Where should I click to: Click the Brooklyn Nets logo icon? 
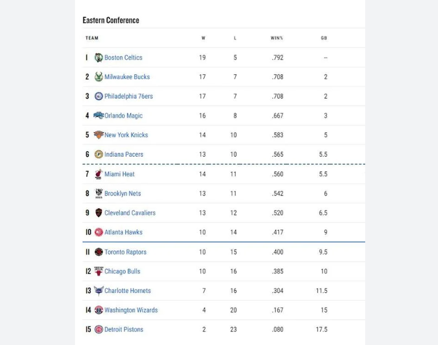coord(99,193)
